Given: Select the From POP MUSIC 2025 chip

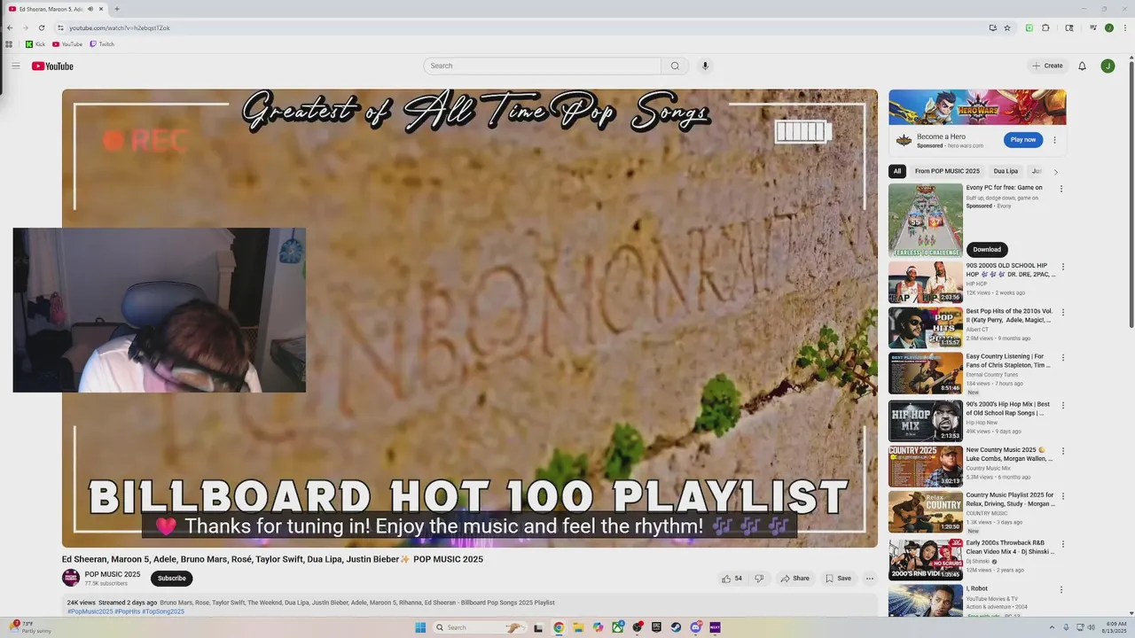Looking at the screenshot, I should tap(947, 171).
